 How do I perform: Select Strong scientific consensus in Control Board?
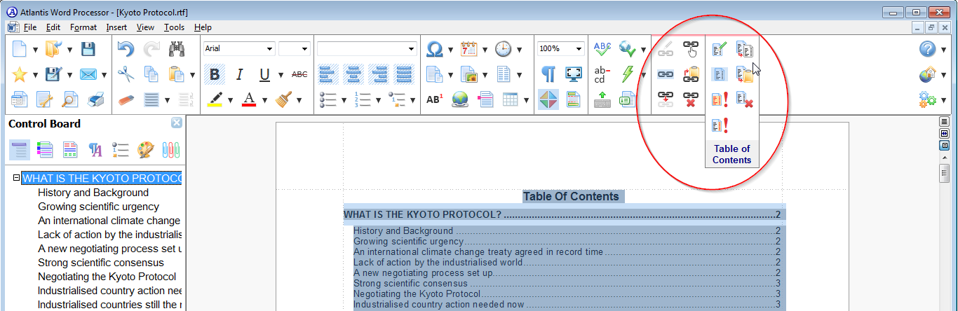(x=101, y=263)
